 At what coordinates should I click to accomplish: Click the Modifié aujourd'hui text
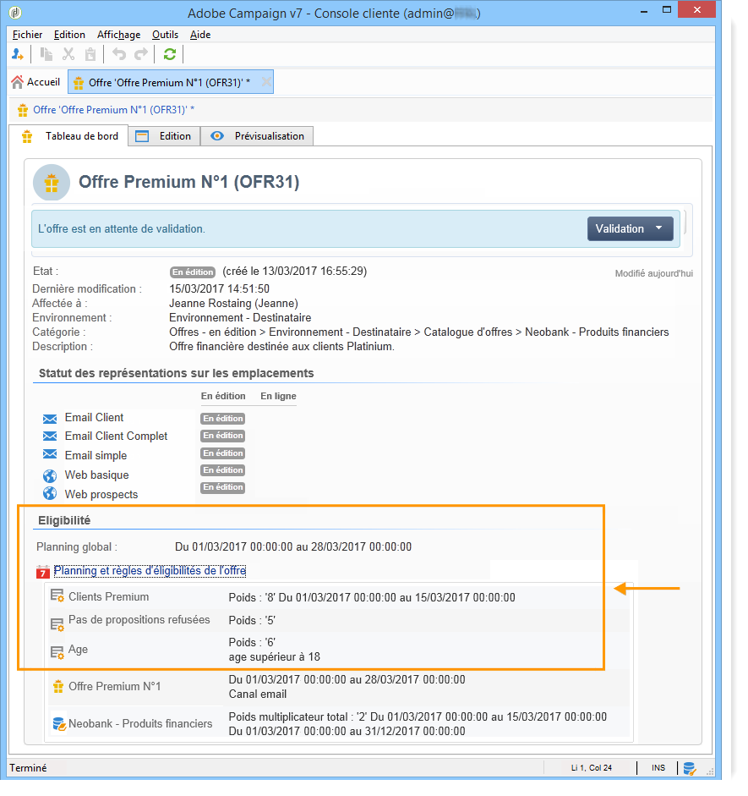pos(653,273)
